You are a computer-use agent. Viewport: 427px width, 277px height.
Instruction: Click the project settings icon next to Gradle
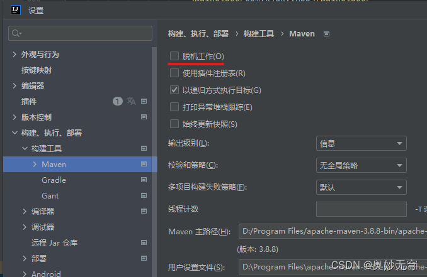point(144,180)
